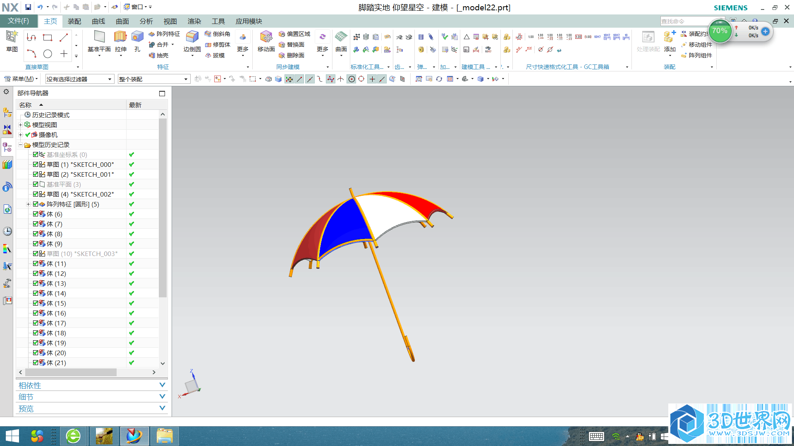The height and width of the screenshot is (446, 794).
Task: Open the 整个装配 scope dropdown
Action: [153, 79]
